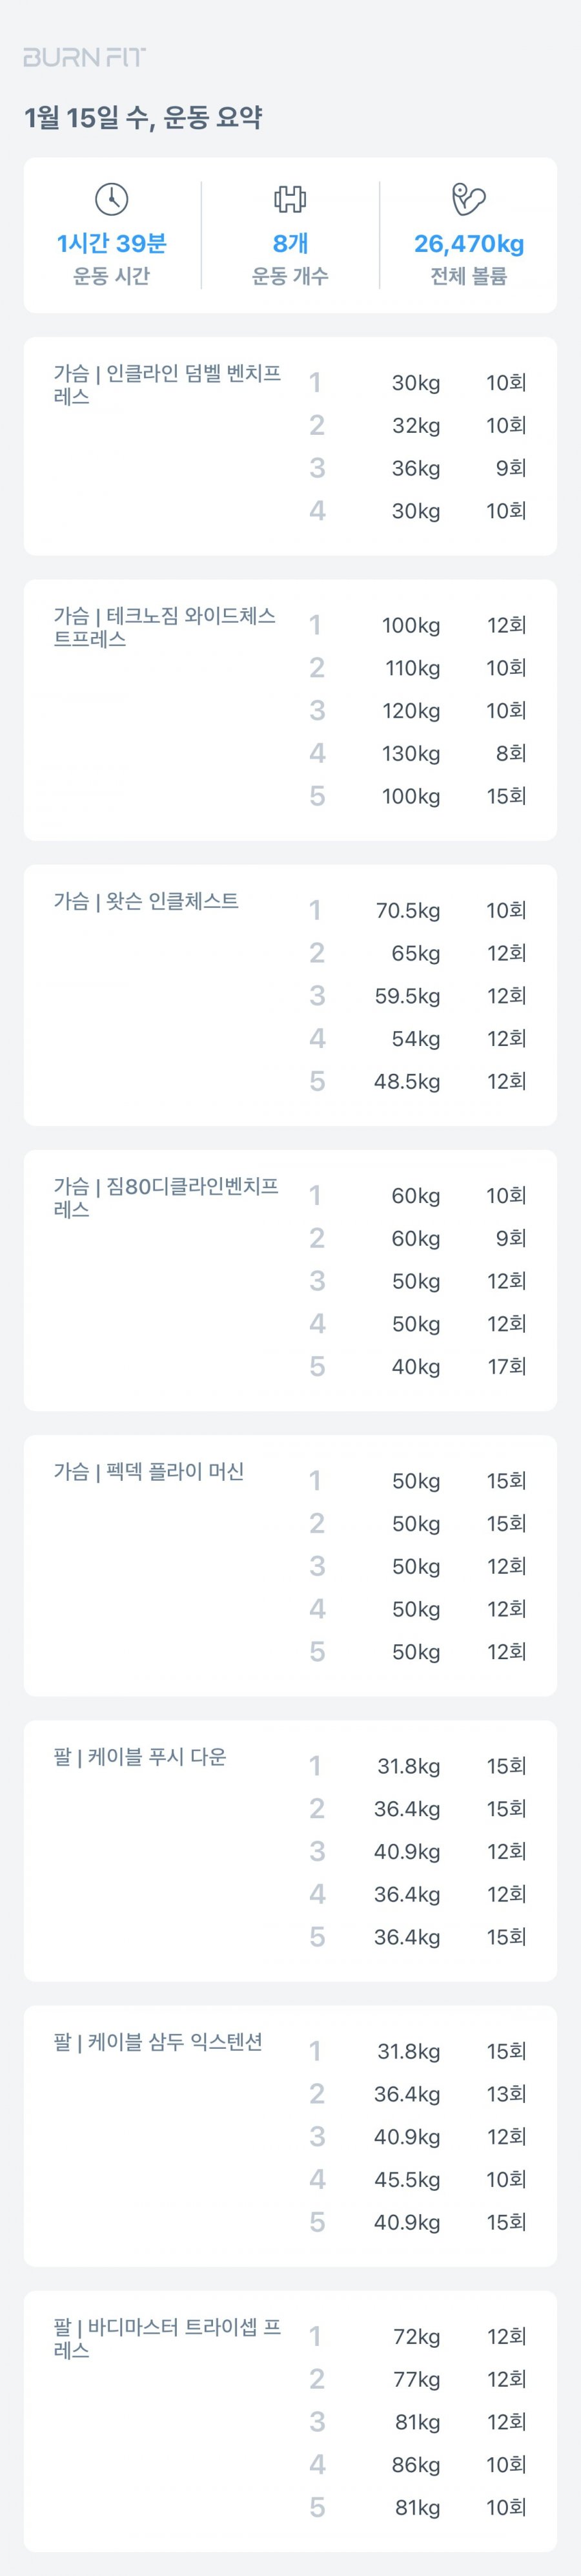Image resolution: width=581 pixels, height=2576 pixels.
Task: Click the 1월 15일 수, 운동 요약 heading
Action: (143, 117)
